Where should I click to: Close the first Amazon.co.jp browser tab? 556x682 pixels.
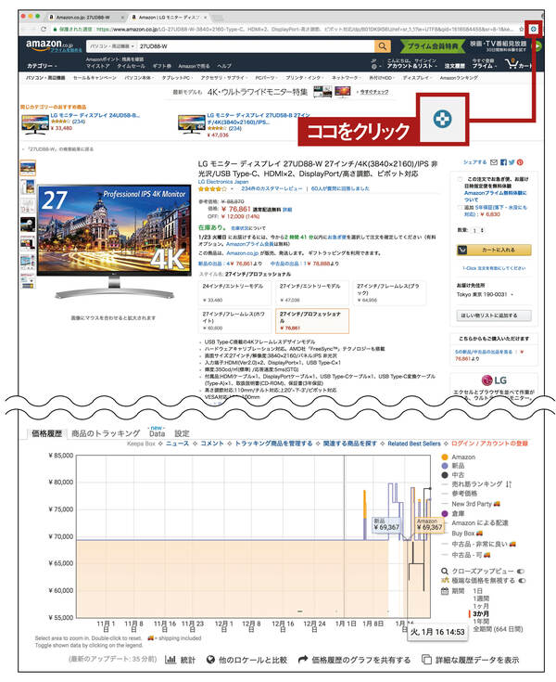point(122,18)
